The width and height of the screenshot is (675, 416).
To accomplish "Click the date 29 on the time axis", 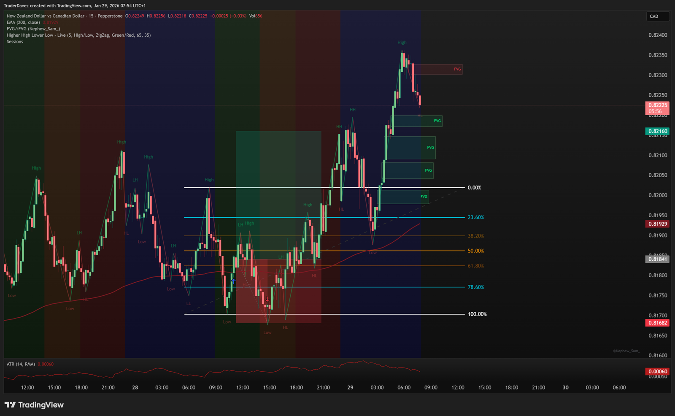I will coord(350,387).
